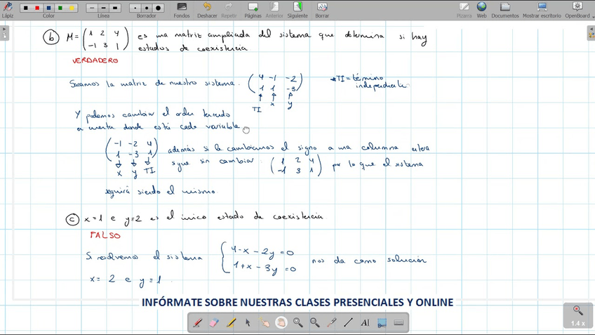The image size is (595, 335).
Task: Expand the right side panel
Action: [x=591, y=32]
